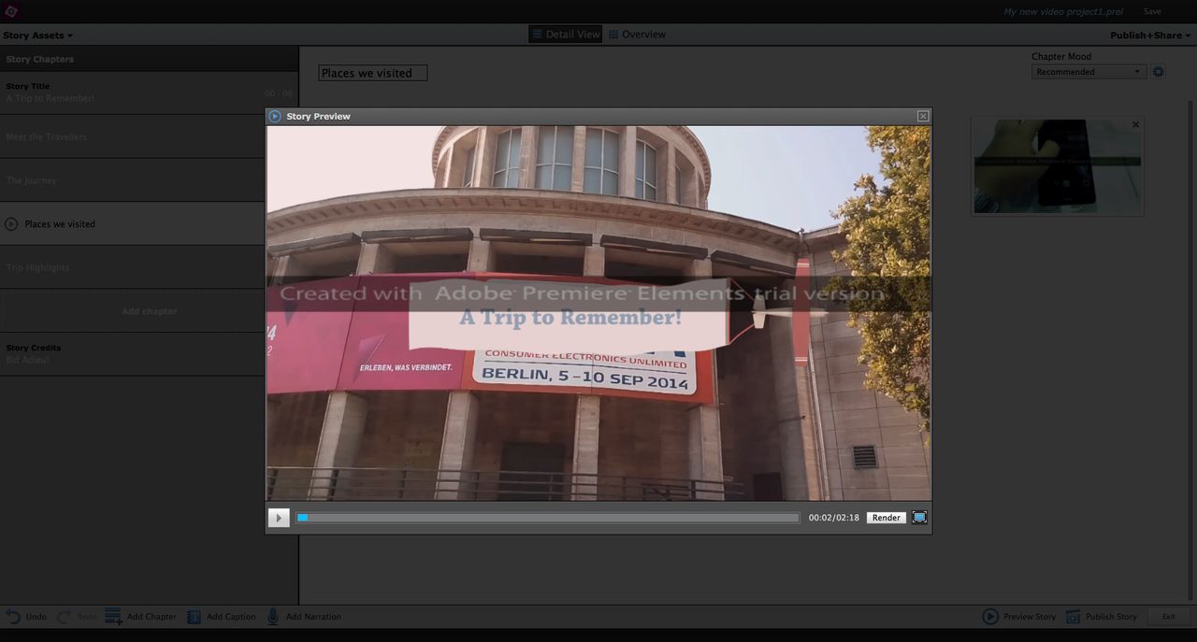
Task: Click the 00:02/02:18 time readout
Action: click(x=834, y=518)
